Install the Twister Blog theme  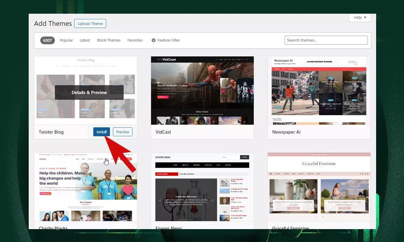tap(101, 132)
